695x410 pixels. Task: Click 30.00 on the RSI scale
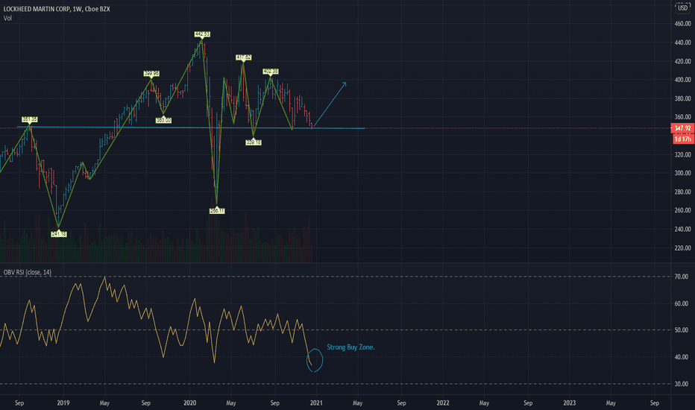[x=682, y=384]
